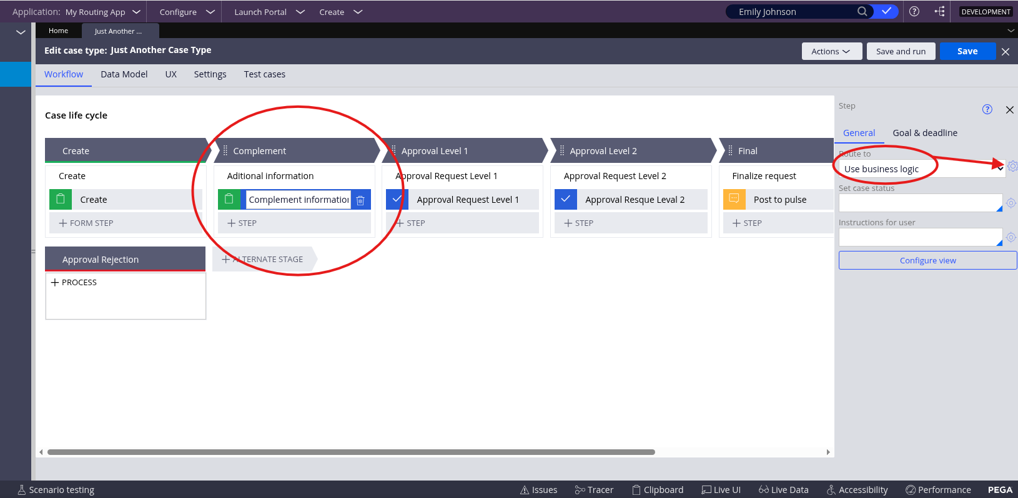Expand the Configure menu
Image resolution: width=1018 pixels, height=498 pixels.
187,12
